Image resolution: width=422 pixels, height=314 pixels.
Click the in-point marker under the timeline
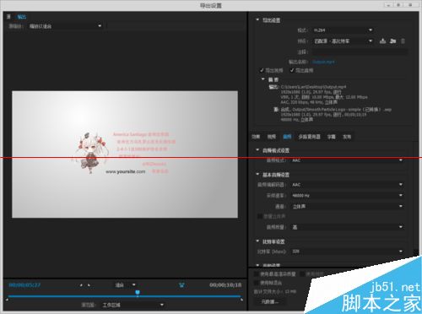7,300
